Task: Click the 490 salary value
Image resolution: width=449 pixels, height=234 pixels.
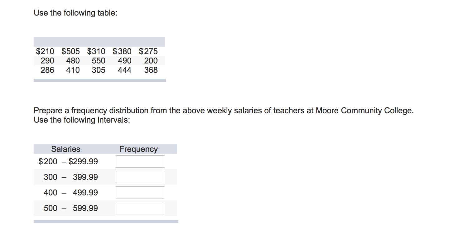Action: tap(124, 61)
